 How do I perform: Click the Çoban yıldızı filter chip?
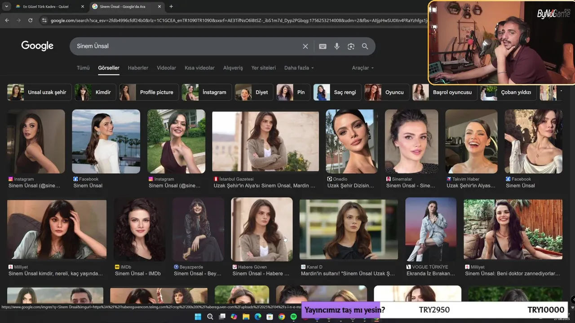click(x=509, y=92)
